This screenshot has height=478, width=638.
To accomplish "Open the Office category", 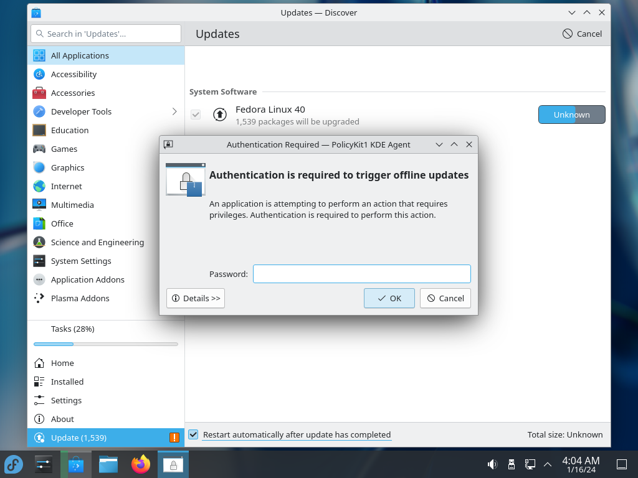I will point(106,223).
